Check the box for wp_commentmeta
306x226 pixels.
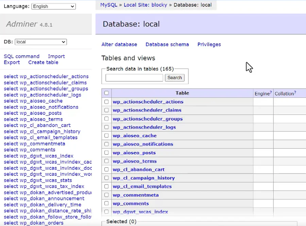106,195
